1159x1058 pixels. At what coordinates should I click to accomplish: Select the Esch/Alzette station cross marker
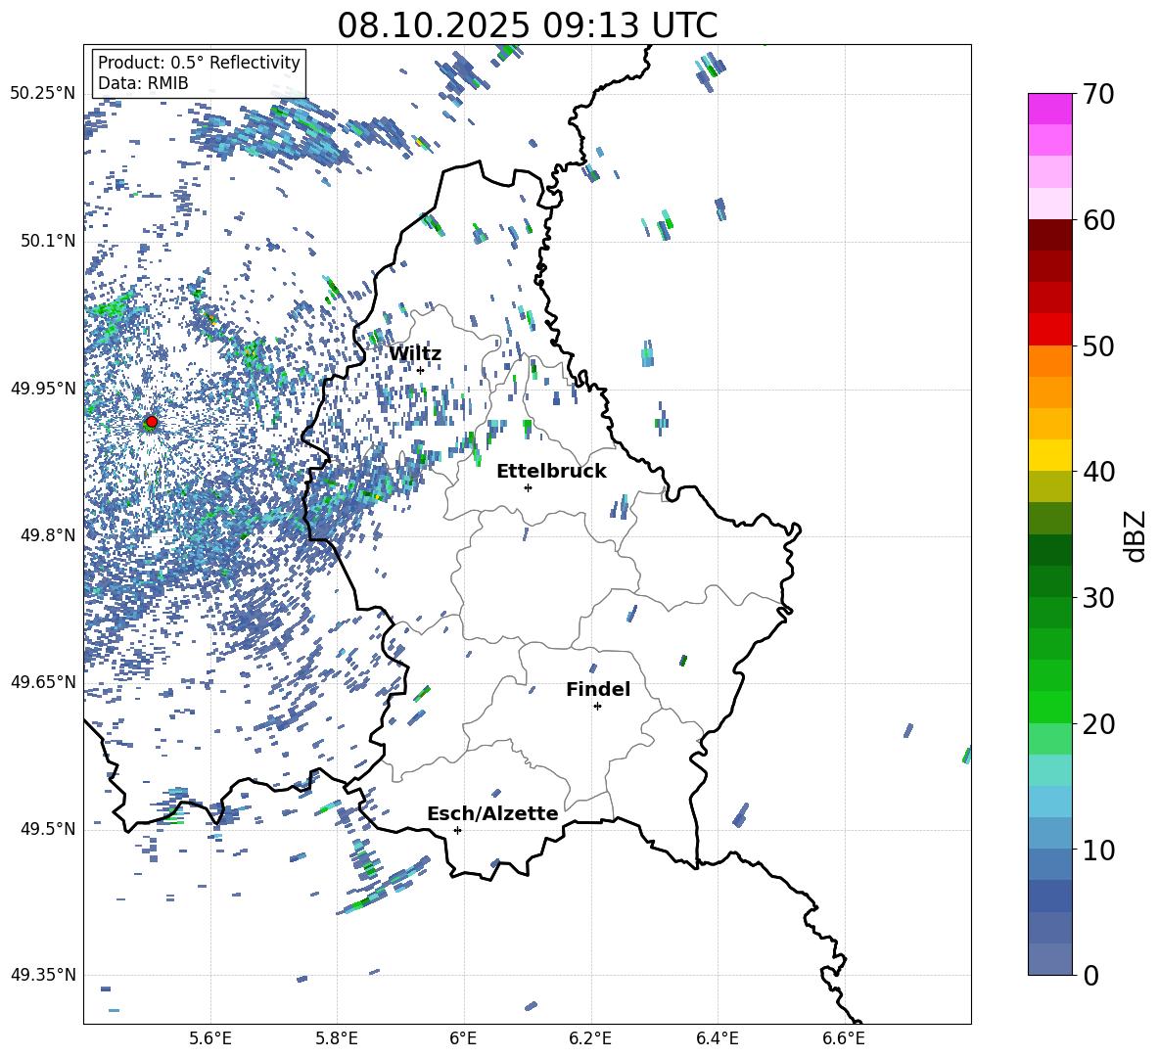[x=457, y=830]
